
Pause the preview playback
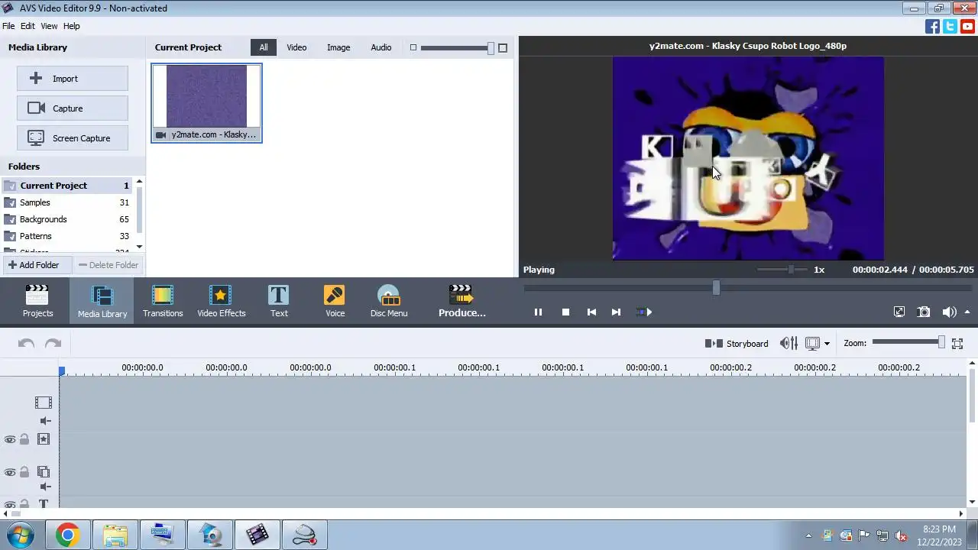tap(538, 312)
